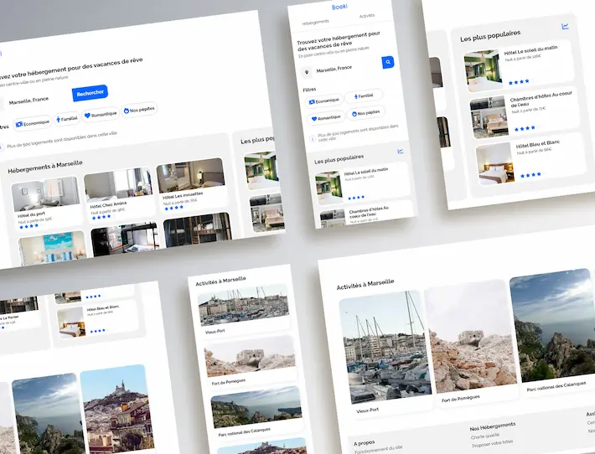Open Fort de Pomègues in mobile activities list
This screenshot has width=595, height=454.
[250, 361]
